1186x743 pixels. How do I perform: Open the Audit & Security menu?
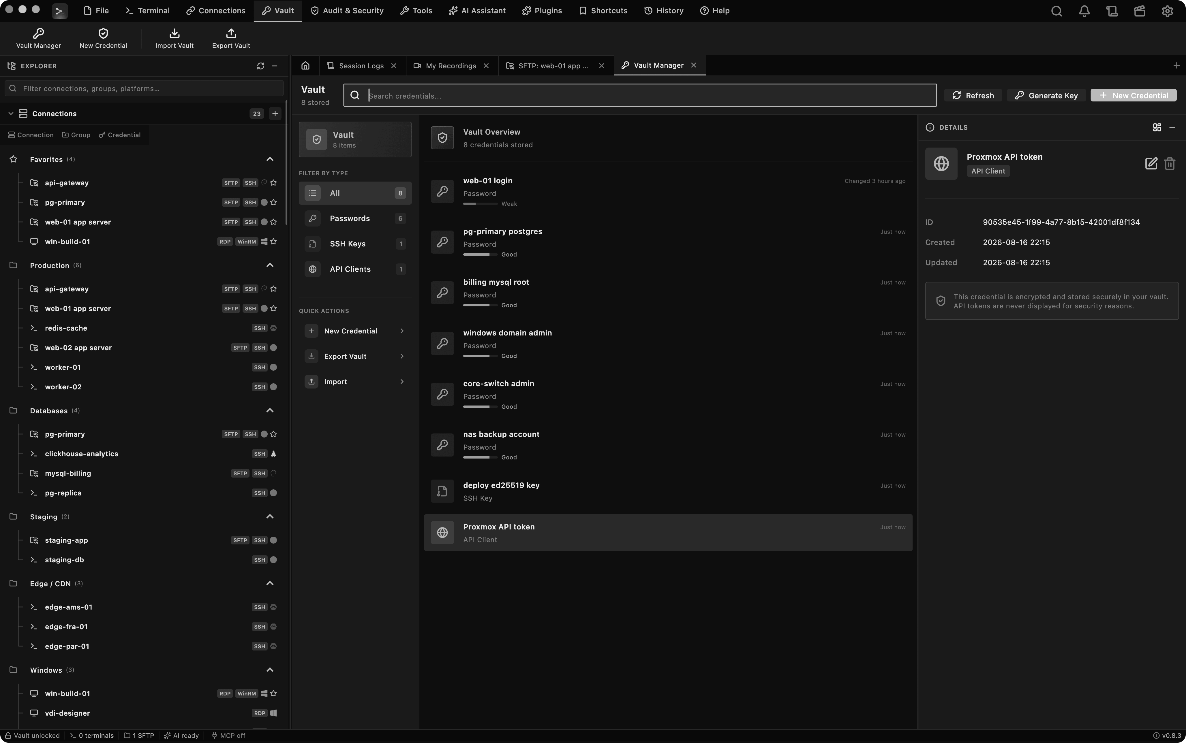pos(347,11)
